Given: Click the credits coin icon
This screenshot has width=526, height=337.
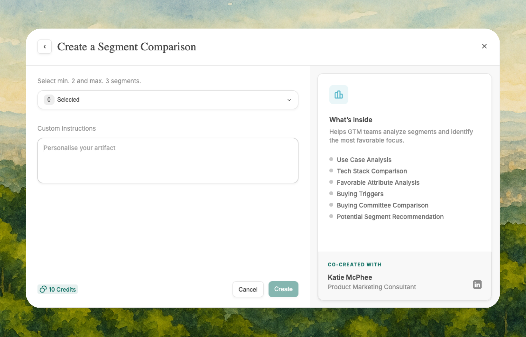Looking at the screenshot, I should click(x=43, y=289).
